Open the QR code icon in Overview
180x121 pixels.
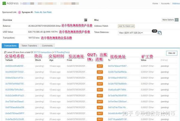point(85,20)
